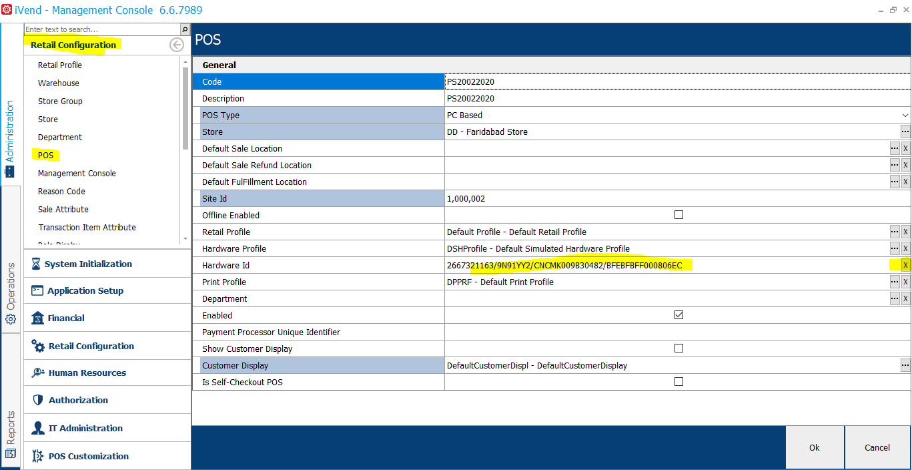Open the POS Customization section
Viewport: 912px width, 470px height.
tap(107, 456)
